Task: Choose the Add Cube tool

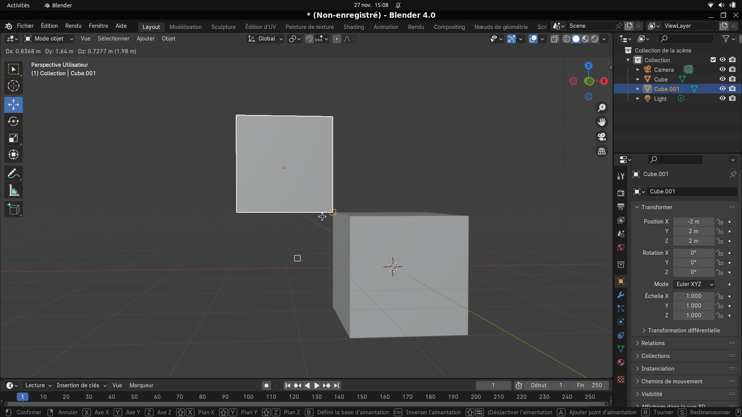Action: [x=14, y=210]
